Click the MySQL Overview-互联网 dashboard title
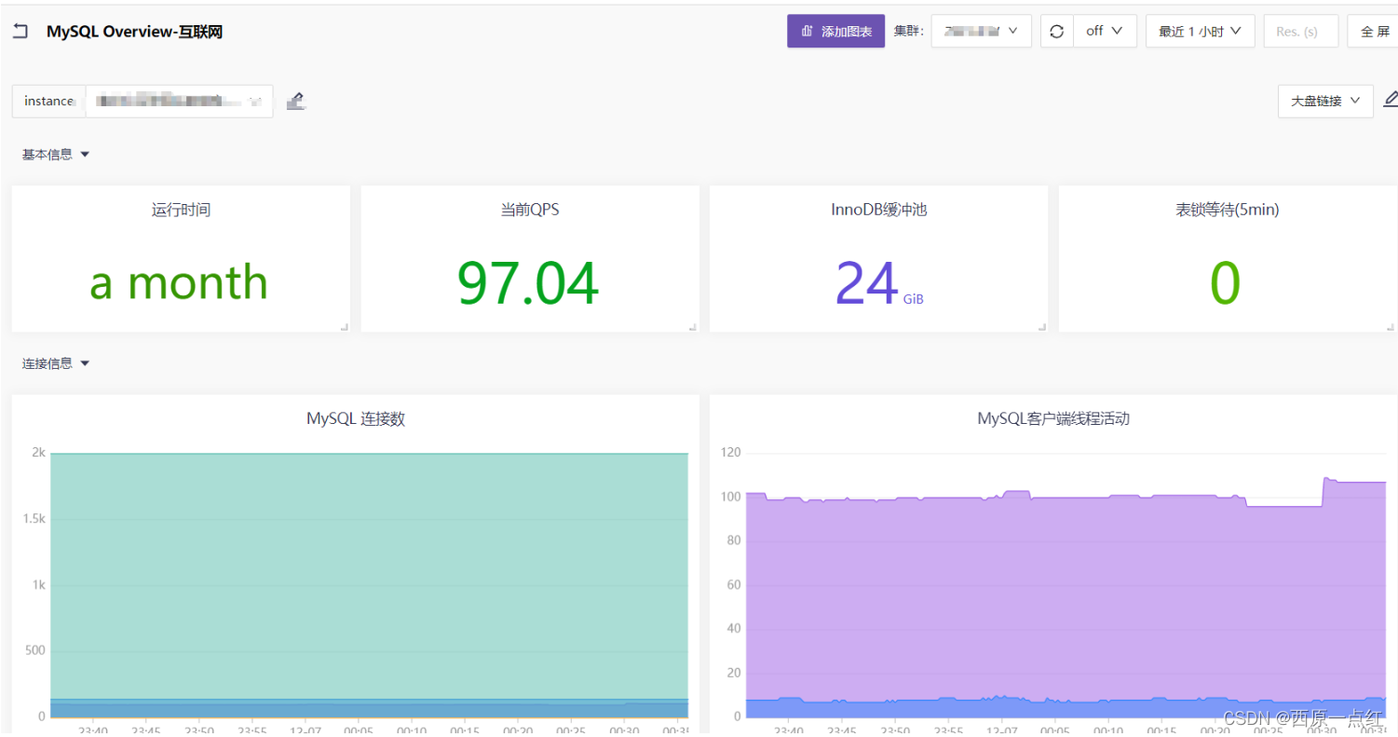The image size is (1398, 737). (x=134, y=32)
